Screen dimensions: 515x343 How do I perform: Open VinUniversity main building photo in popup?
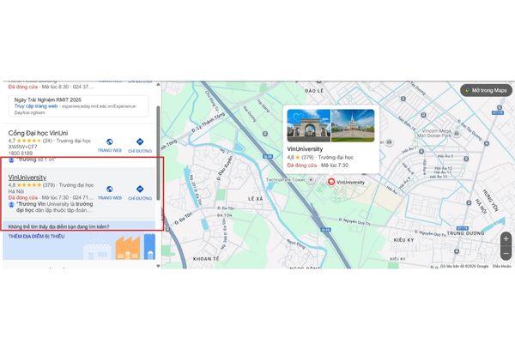[353, 125]
